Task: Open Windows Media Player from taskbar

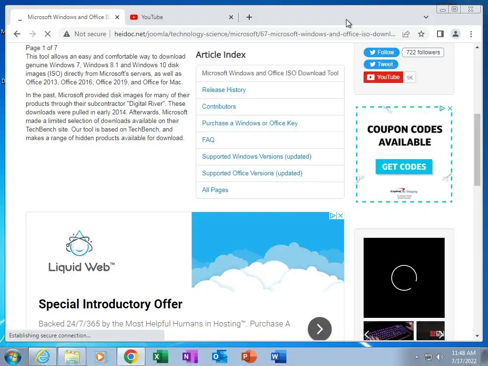Action: (x=101, y=356)
